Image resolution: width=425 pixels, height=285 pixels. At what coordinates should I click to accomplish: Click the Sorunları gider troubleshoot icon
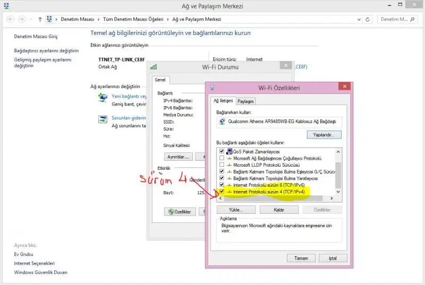coord(103,119)
